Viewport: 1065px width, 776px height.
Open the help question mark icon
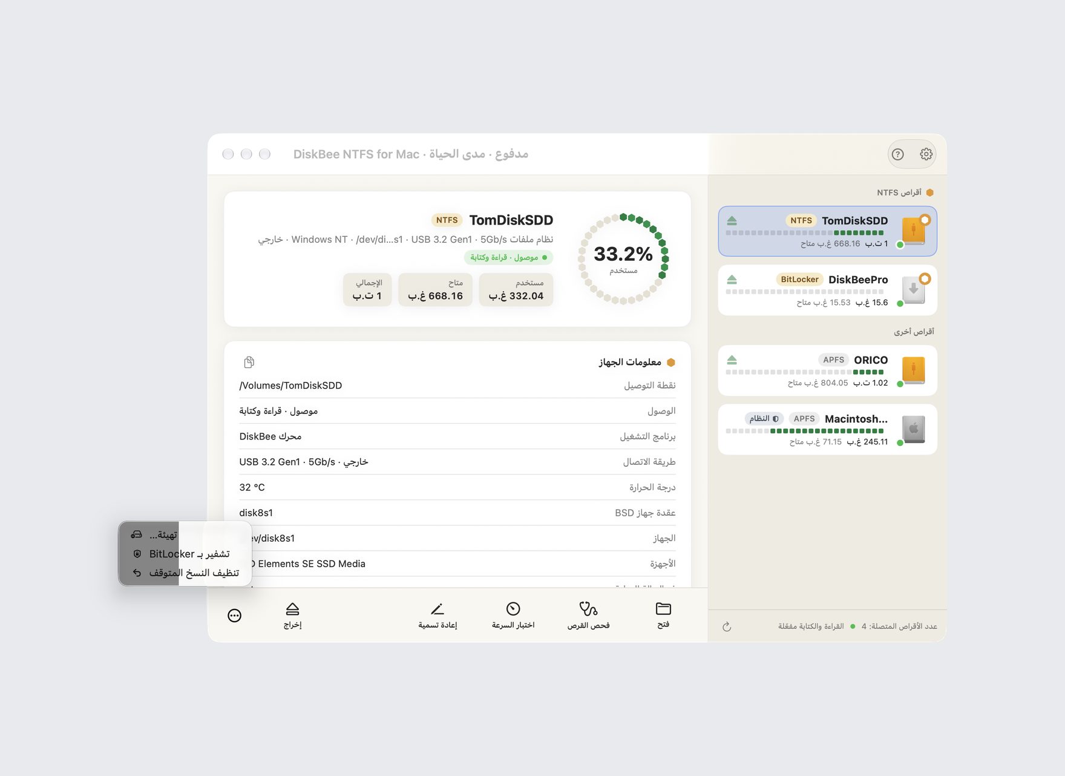tap(898, 154)
